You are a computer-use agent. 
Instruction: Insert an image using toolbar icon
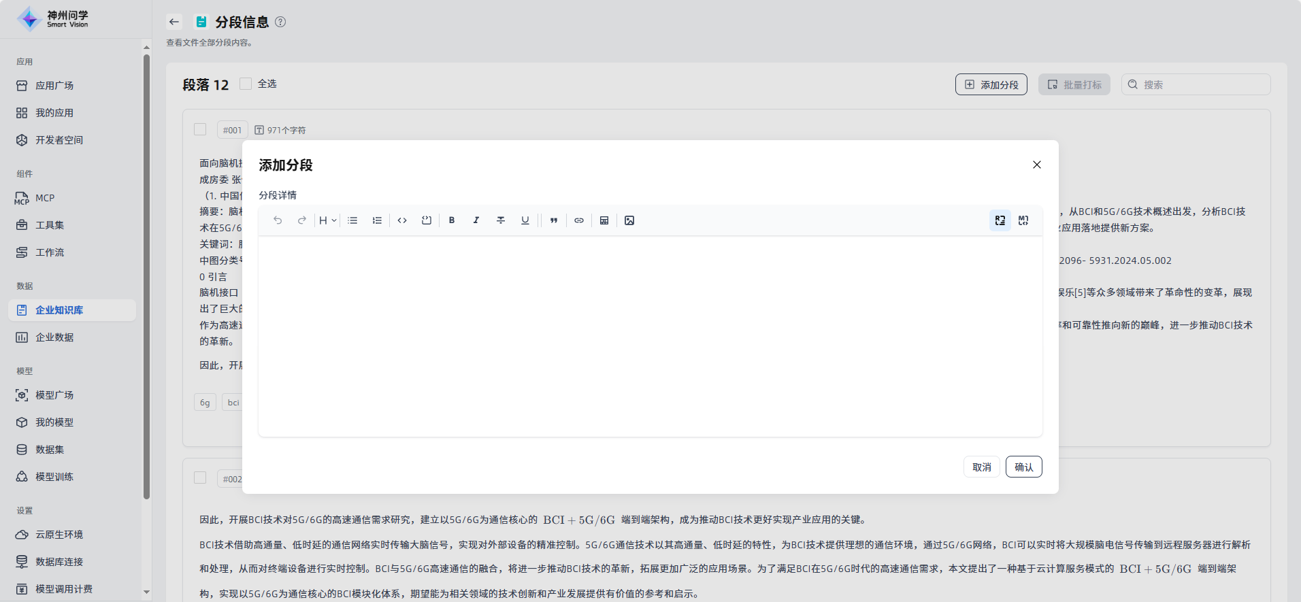[629, 220]
